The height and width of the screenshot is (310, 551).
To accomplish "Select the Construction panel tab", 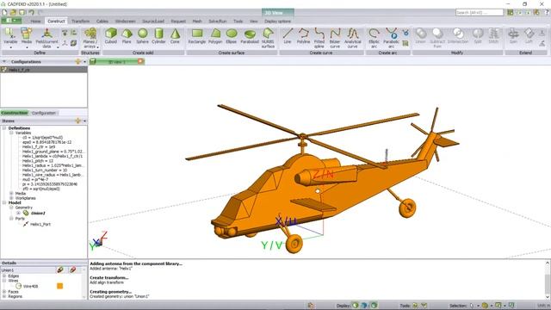I will pos(15,113).
